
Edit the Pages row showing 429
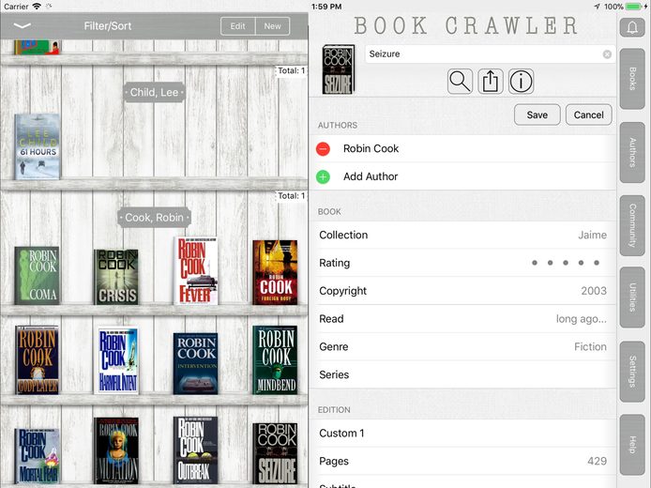click(x=463, y=461)
